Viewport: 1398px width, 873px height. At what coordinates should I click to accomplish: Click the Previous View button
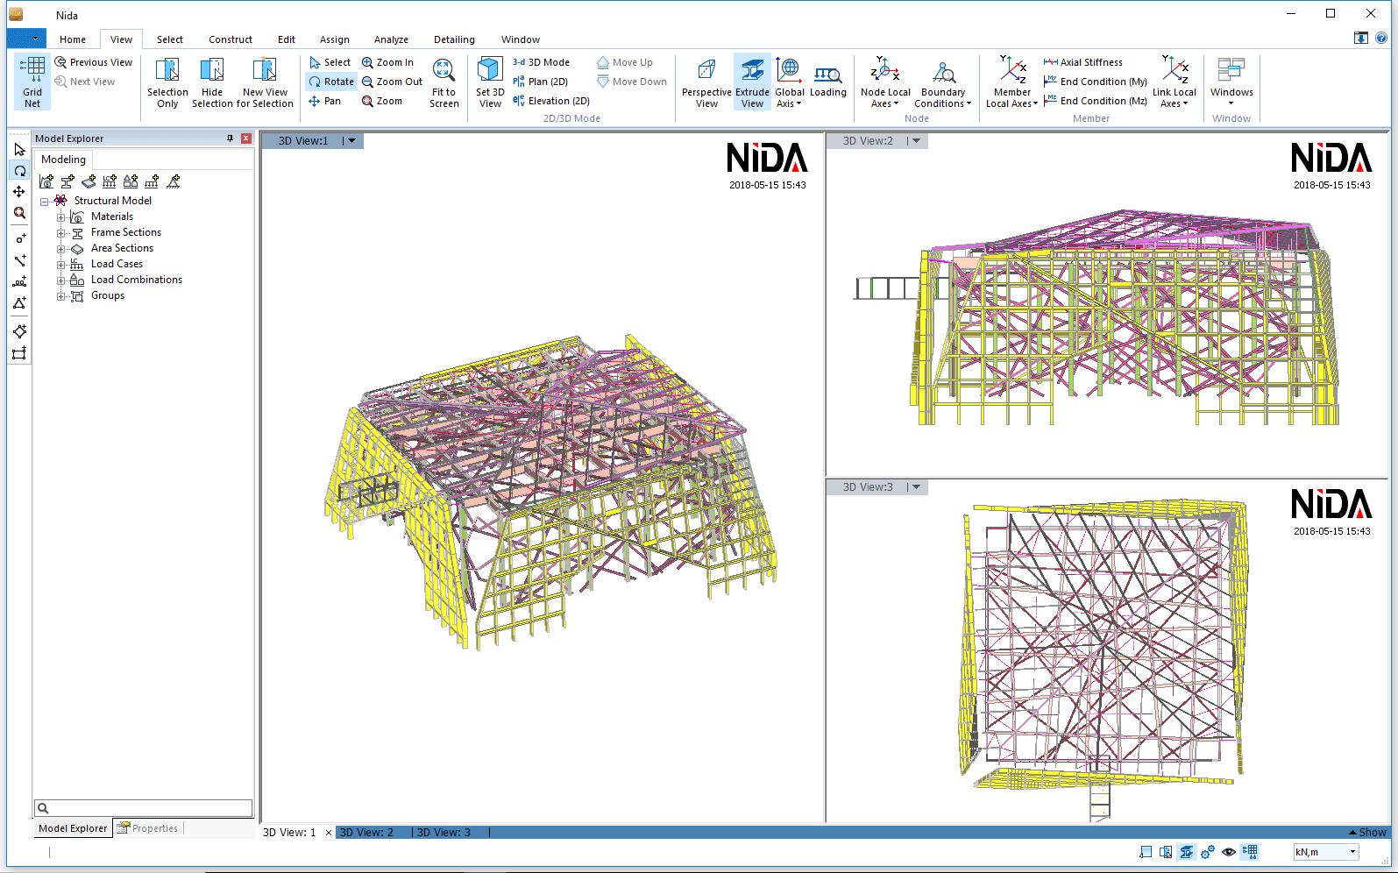(94, 62)
